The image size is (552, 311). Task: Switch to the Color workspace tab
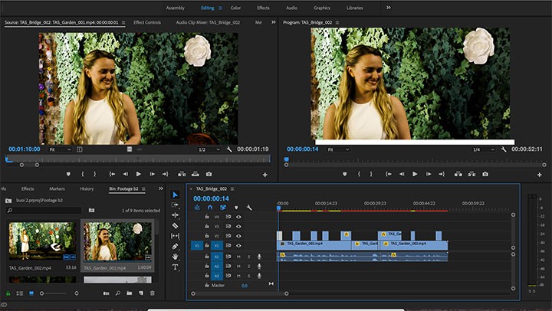(x=235, y=8)
